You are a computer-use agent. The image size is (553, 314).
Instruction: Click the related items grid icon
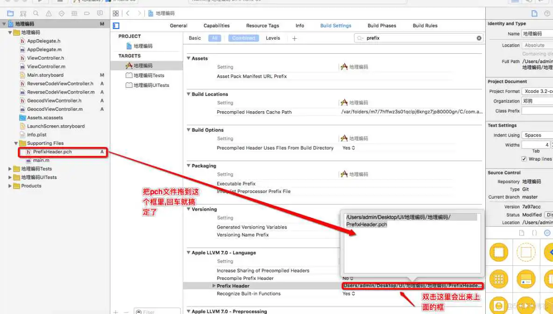click(116, 14)
